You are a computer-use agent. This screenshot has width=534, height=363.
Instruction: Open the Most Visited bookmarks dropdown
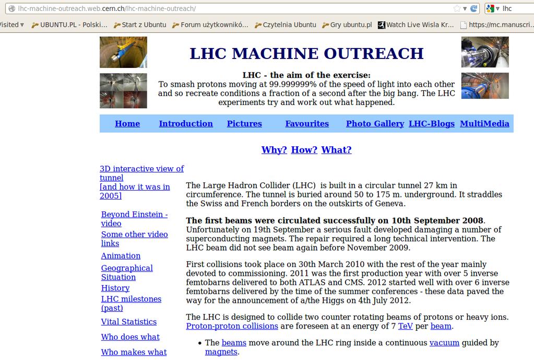(11, 25)
